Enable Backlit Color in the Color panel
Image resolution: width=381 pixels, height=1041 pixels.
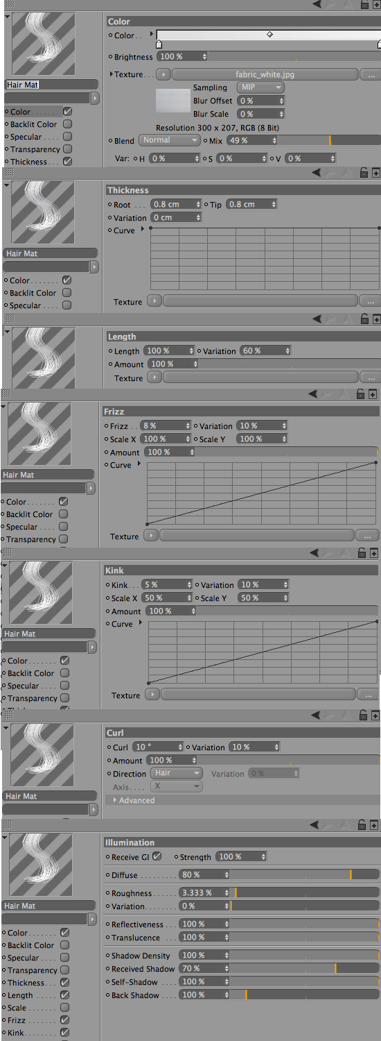click(68, 124)
